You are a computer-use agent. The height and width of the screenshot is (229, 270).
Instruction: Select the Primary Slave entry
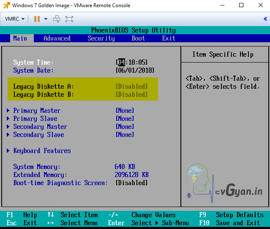tap(35, 119)
